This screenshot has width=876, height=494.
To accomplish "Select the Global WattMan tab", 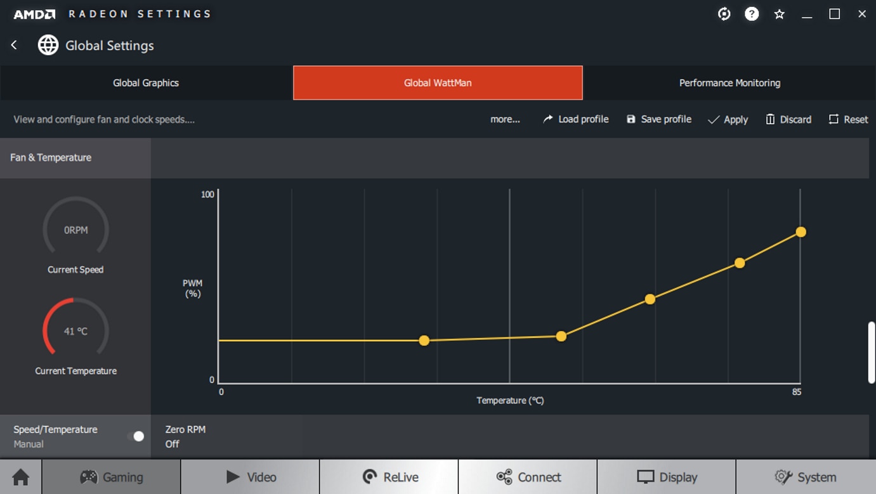I will pos(438,82).
